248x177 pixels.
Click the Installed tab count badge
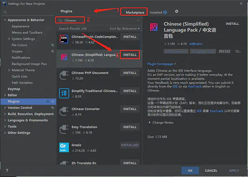[165, 12]
